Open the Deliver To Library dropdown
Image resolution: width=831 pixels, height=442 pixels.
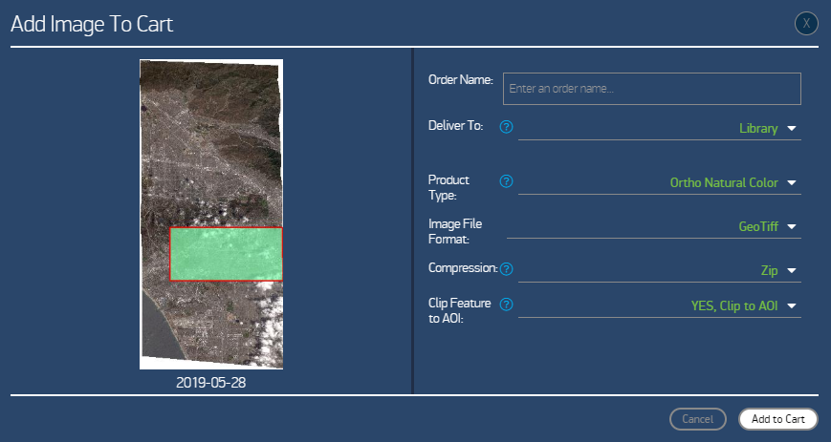tap(659, 129)
